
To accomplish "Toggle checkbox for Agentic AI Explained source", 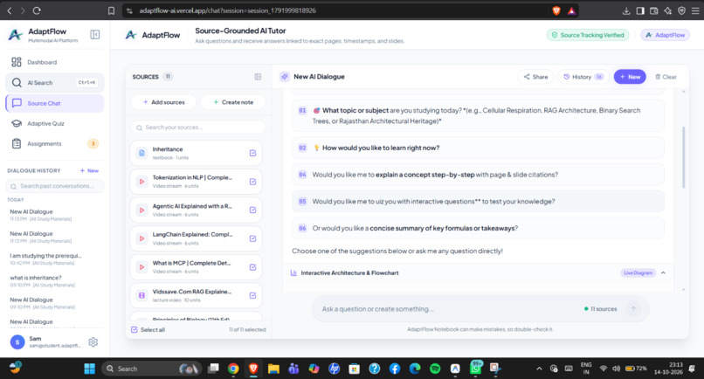I will (252, 210).
